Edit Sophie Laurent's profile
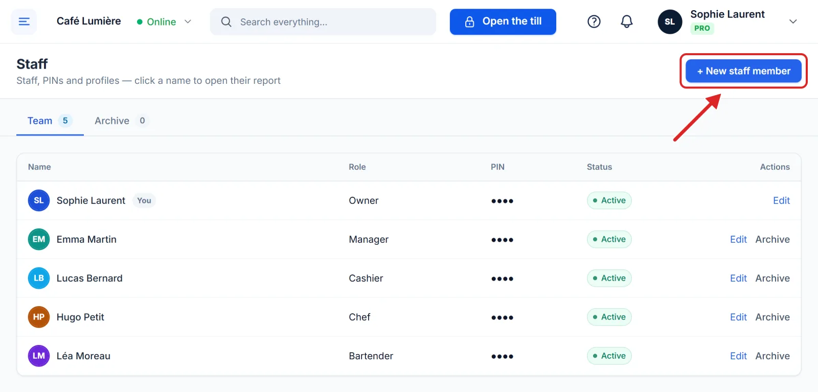This screenshot has width=818, height=392. click(x=781, y=200)
